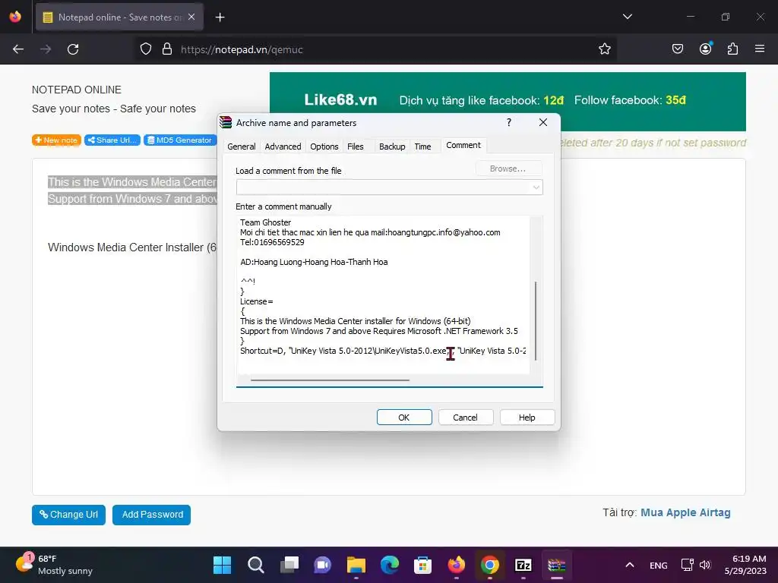Click the site padlock security icon
Viewport: 778px width, 583px height.
coord(167,49)
